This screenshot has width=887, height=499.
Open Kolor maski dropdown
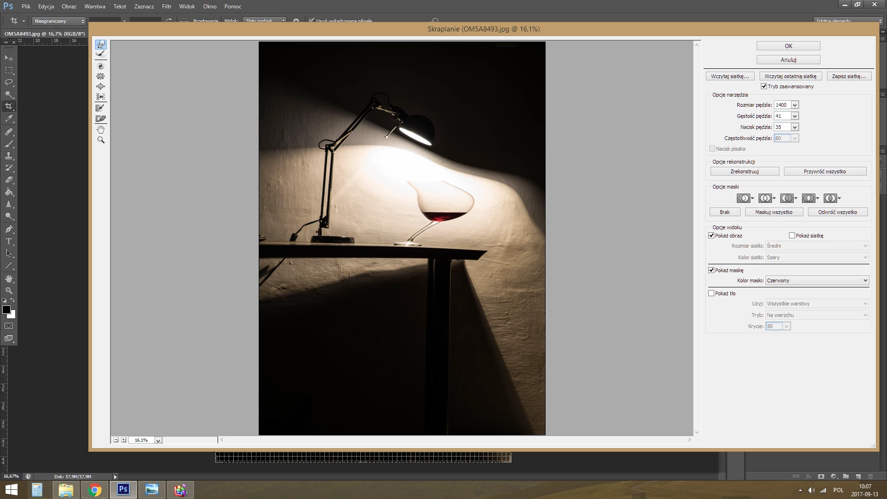coord(817,280)
